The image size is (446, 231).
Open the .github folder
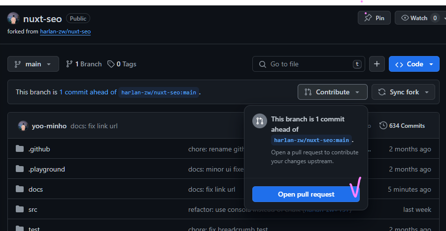point(39,149)
